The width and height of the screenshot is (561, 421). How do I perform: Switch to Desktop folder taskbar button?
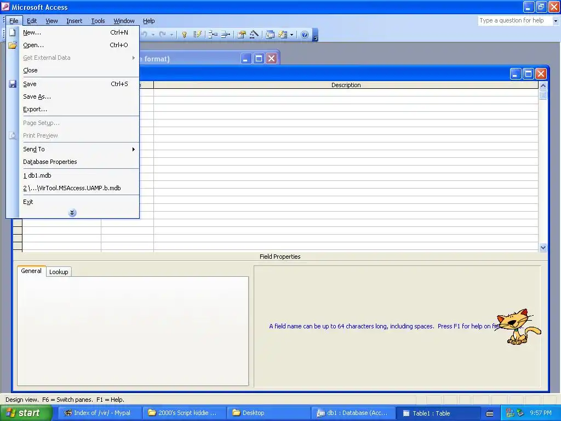point(268,413)
